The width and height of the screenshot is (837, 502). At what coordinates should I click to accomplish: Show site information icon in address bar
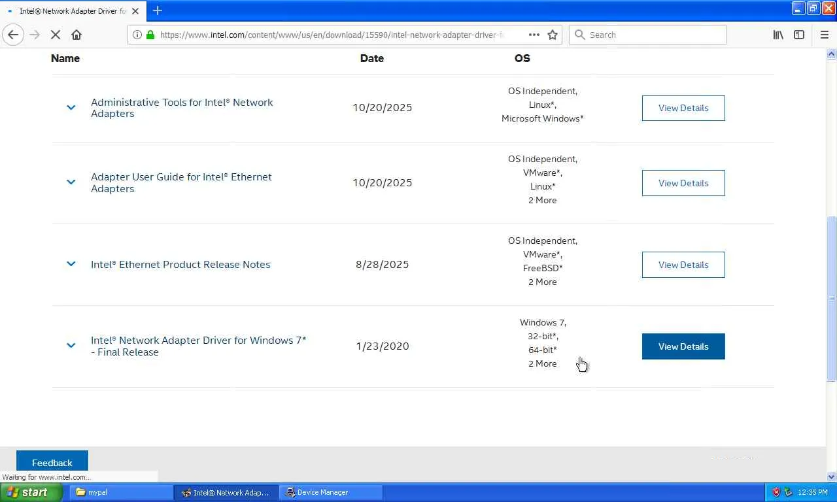click(137, 35)
